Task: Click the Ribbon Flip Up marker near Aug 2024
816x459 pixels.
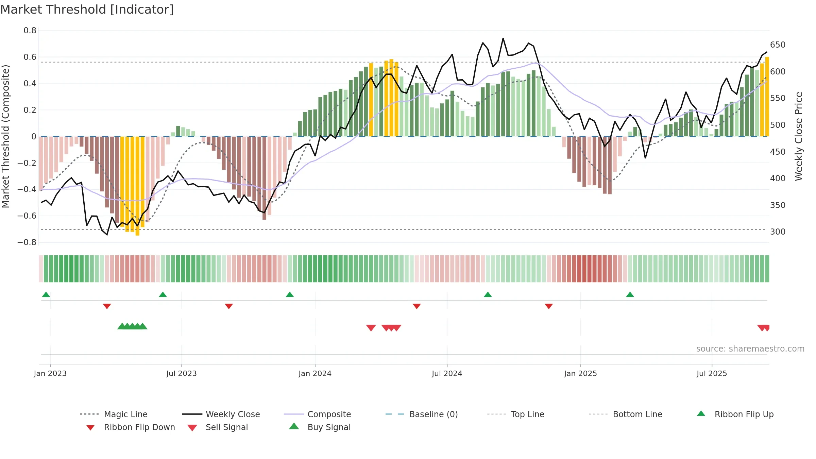Action: (x=488, y=294)
